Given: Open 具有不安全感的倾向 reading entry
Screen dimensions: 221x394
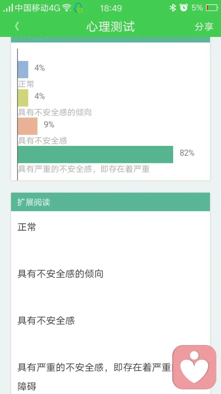Looking at the screenshot, I should tap(60, 273).
